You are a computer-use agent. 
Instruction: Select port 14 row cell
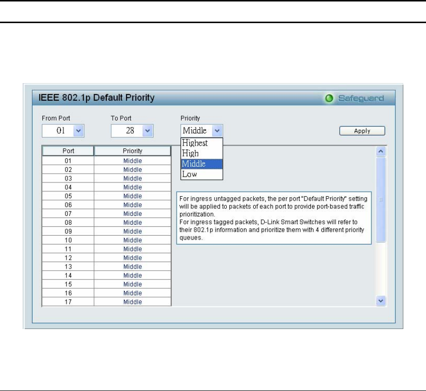[68, 275]
